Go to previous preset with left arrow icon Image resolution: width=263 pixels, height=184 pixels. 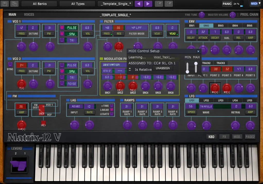[x=139, y=4]
